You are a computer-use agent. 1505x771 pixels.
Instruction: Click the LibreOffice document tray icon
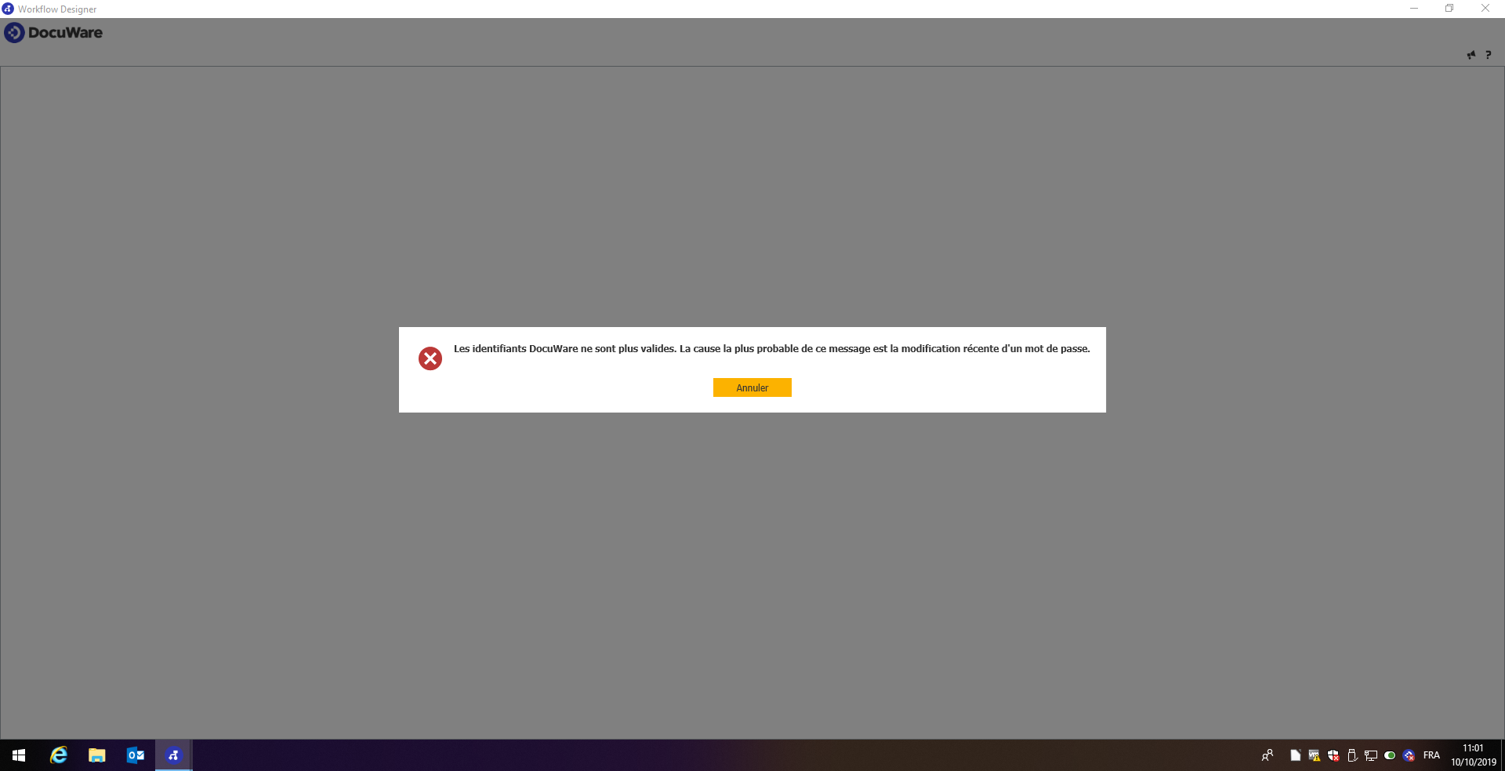[1296, 755]
